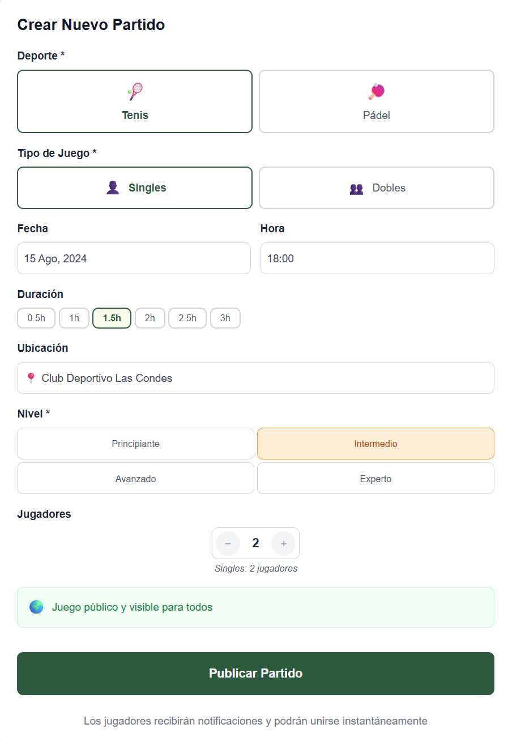Open the Ubicación location field
Viewport: 508px width, 741px height.
point(255,378)
